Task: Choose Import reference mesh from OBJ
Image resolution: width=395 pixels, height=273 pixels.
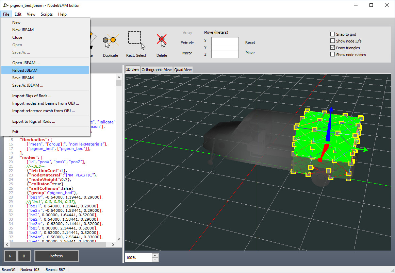Action: pyautogui.click(x=45, y=111)
